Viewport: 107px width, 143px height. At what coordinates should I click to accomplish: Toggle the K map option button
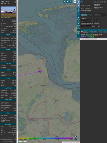click(x=78, y=17)
